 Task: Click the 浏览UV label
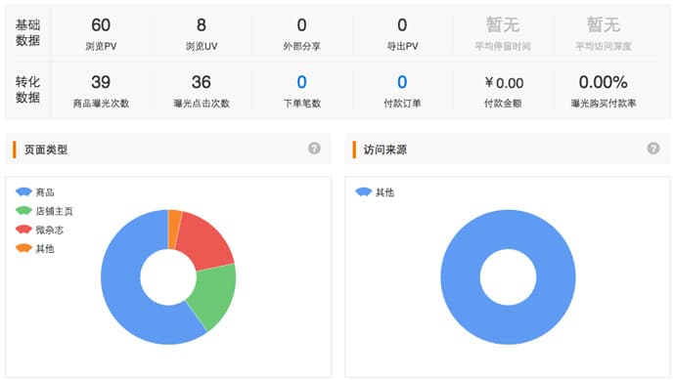click(202, 47)
